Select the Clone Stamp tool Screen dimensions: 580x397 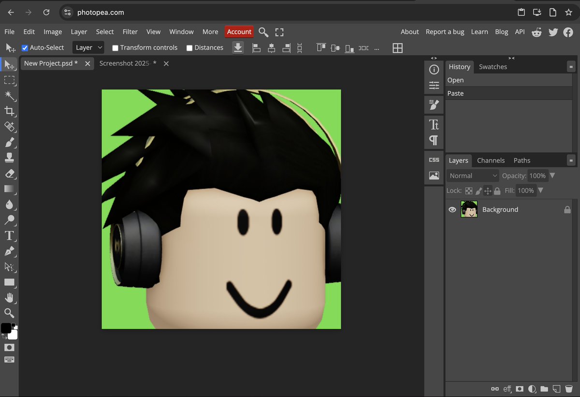pyautogui.click(x=9, y=158)
